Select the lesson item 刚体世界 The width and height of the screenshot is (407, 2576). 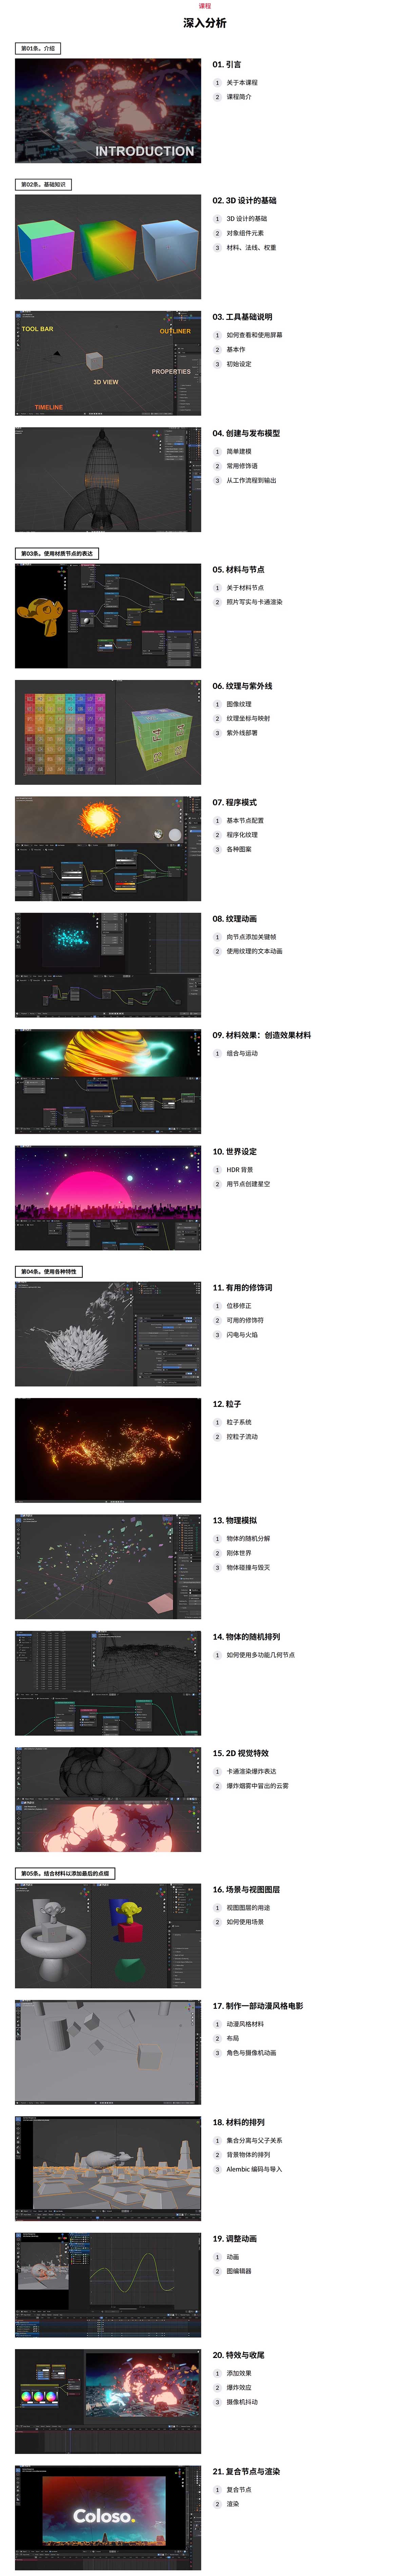click(239, 1553)
